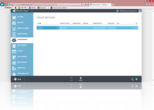
Task: Open the SQL Databases DB icon
Action: 14,46
